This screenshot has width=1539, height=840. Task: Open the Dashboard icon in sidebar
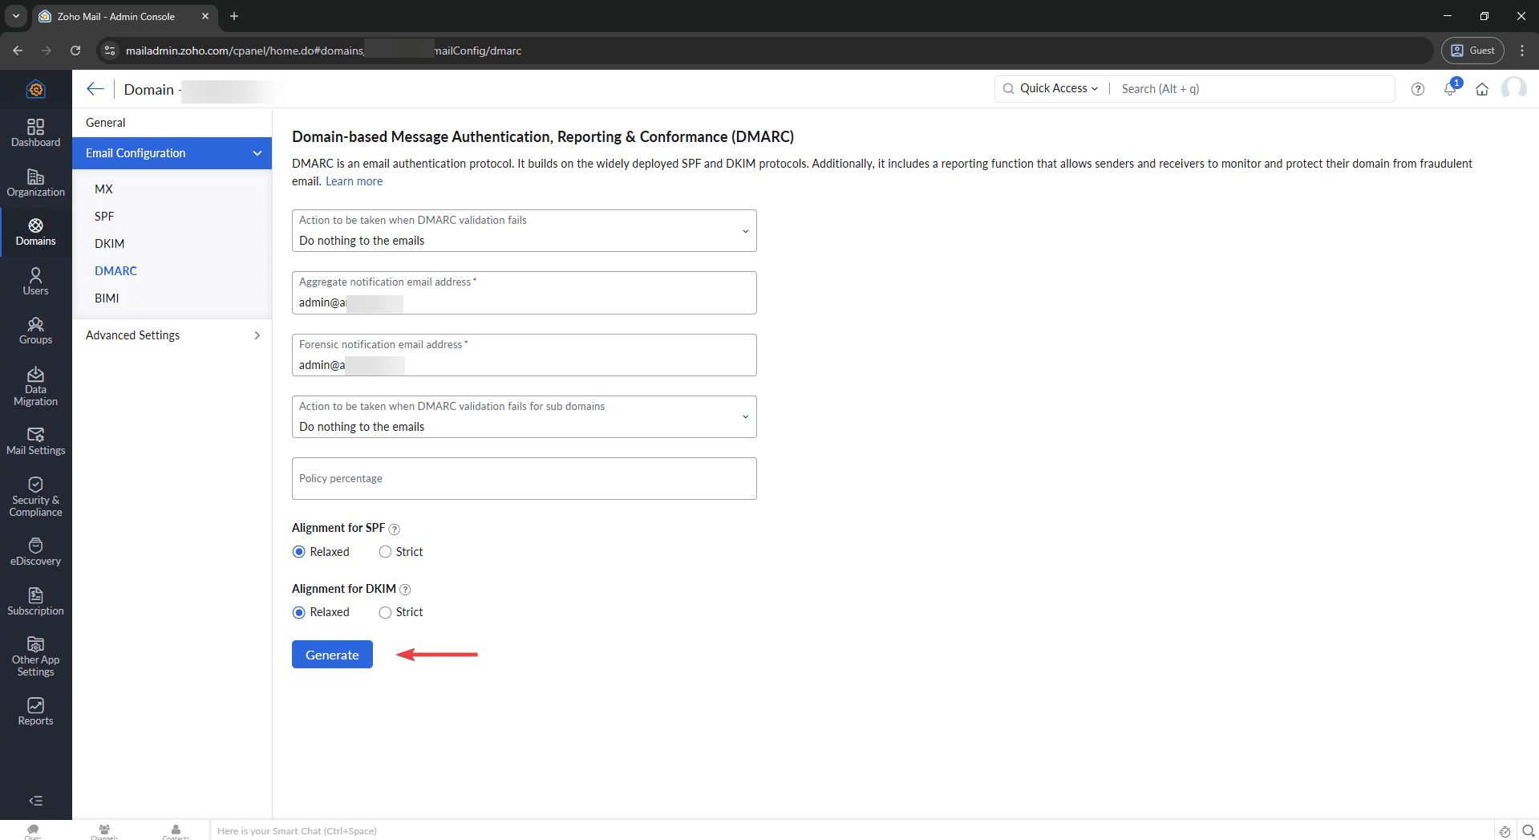coord(35,132)
